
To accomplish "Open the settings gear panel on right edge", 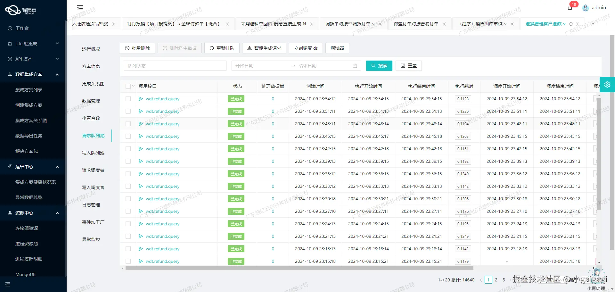I will click(x=607, y=85).
